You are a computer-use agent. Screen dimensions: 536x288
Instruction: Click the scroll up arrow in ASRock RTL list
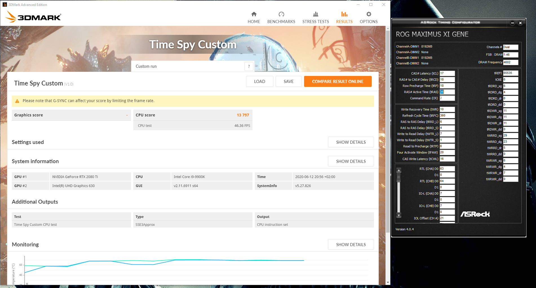(x=399, y=170)
